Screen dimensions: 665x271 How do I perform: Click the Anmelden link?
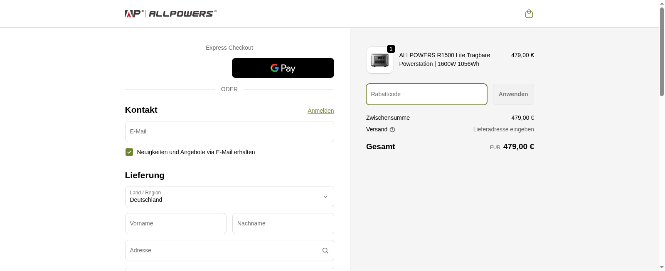321,111
